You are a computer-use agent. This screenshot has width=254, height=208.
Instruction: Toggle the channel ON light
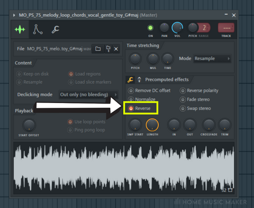coord(151,28)
